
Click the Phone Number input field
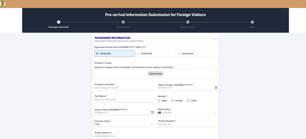click(x=187, y=124)
